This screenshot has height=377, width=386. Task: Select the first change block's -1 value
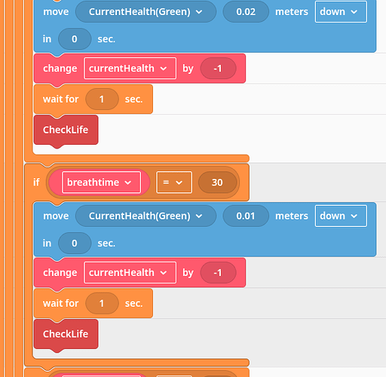click(x=218, y=69)
